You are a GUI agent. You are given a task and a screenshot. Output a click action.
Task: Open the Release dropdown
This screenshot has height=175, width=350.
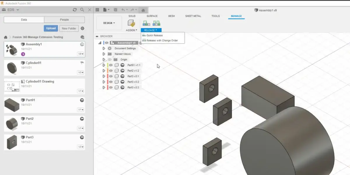151,30
